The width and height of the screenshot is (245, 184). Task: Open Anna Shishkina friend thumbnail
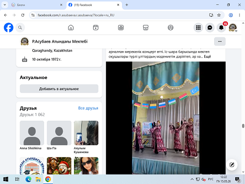pyautogui.click(x=32, y=133)
